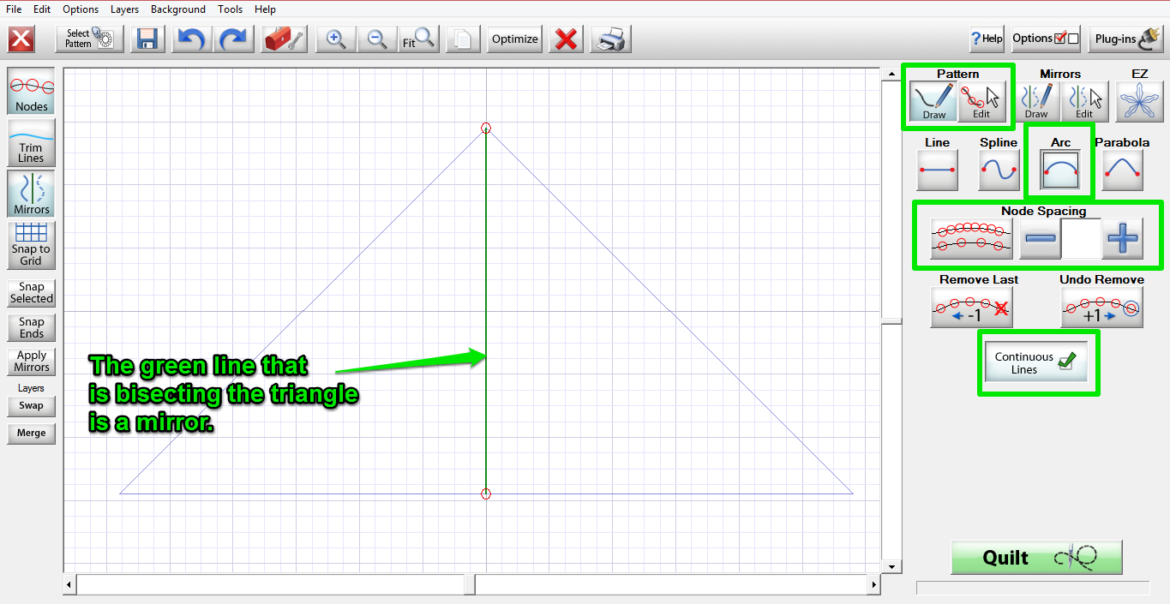The width and height of the screenshot is (1170, 604).
Task: Toggle the checked Options checkbox
Action: point(1060,38)
